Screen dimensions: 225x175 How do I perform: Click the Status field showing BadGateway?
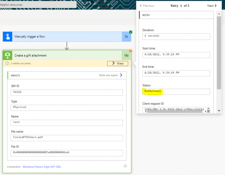(x=176, y=92)
